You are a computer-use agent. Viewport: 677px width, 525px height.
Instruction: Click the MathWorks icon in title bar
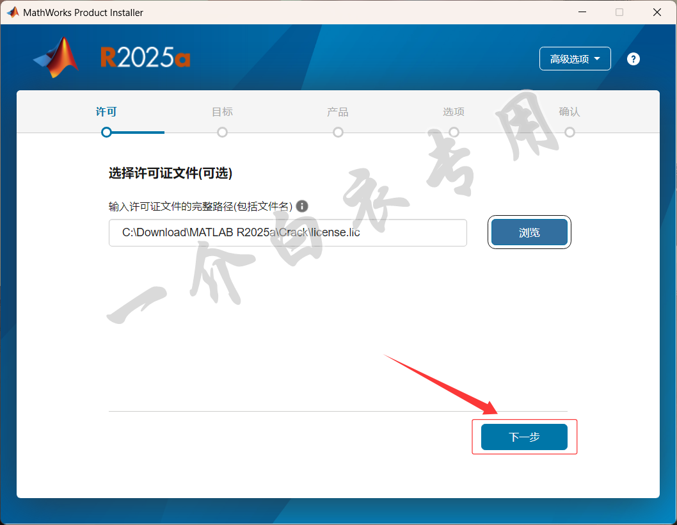13,12
